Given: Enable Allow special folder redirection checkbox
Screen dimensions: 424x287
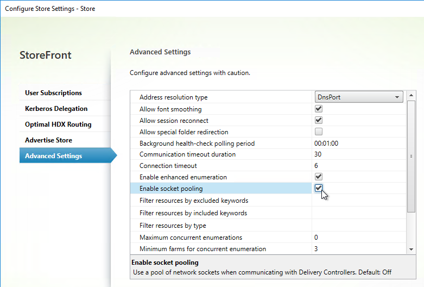Looking at the screenshot, I should (x=319, y=132).
